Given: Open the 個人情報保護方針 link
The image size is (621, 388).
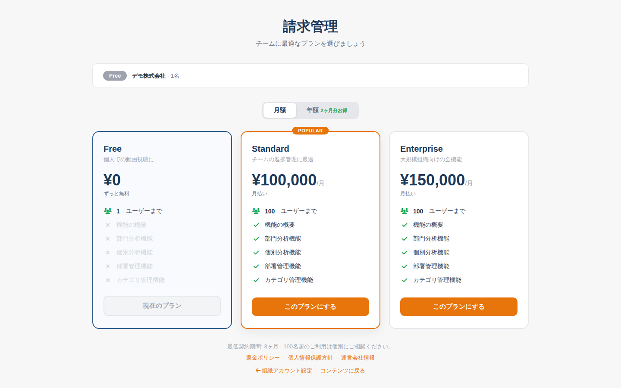Looking at the screenshot, I should point(310,358).
